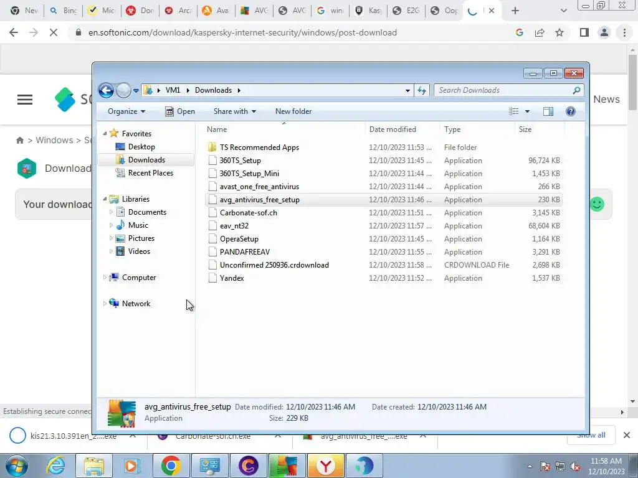The image size is (638, 478).
Task: Select Yandex application file
Action: 232,278
